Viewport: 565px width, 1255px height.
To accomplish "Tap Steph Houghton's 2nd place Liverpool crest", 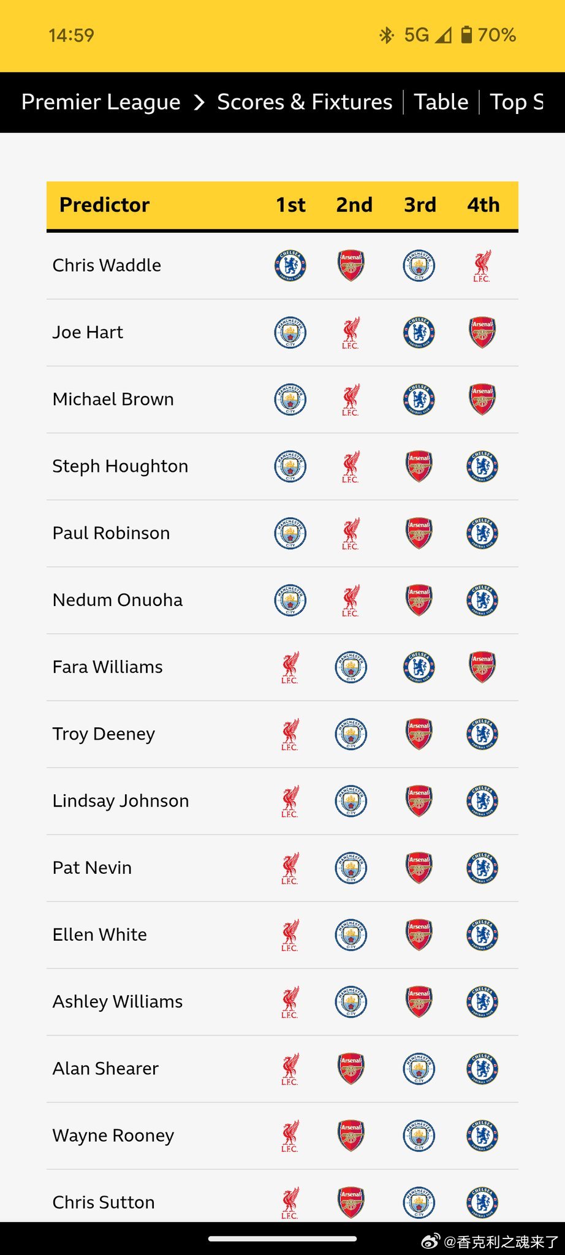I will 351,466.
